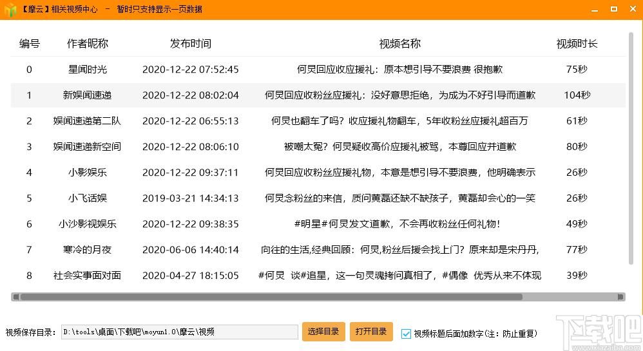This screenshot has height=351, width=643.
Task: Click duration 61秒 in row 2
Action: coord(577,121)
